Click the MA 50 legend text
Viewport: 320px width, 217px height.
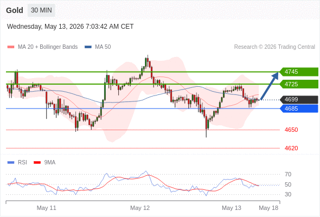click(103, 47)
